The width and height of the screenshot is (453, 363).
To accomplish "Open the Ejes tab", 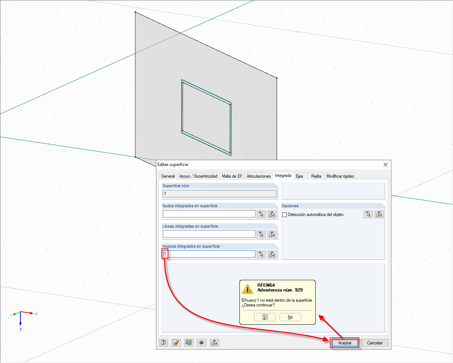I will 300,176.
